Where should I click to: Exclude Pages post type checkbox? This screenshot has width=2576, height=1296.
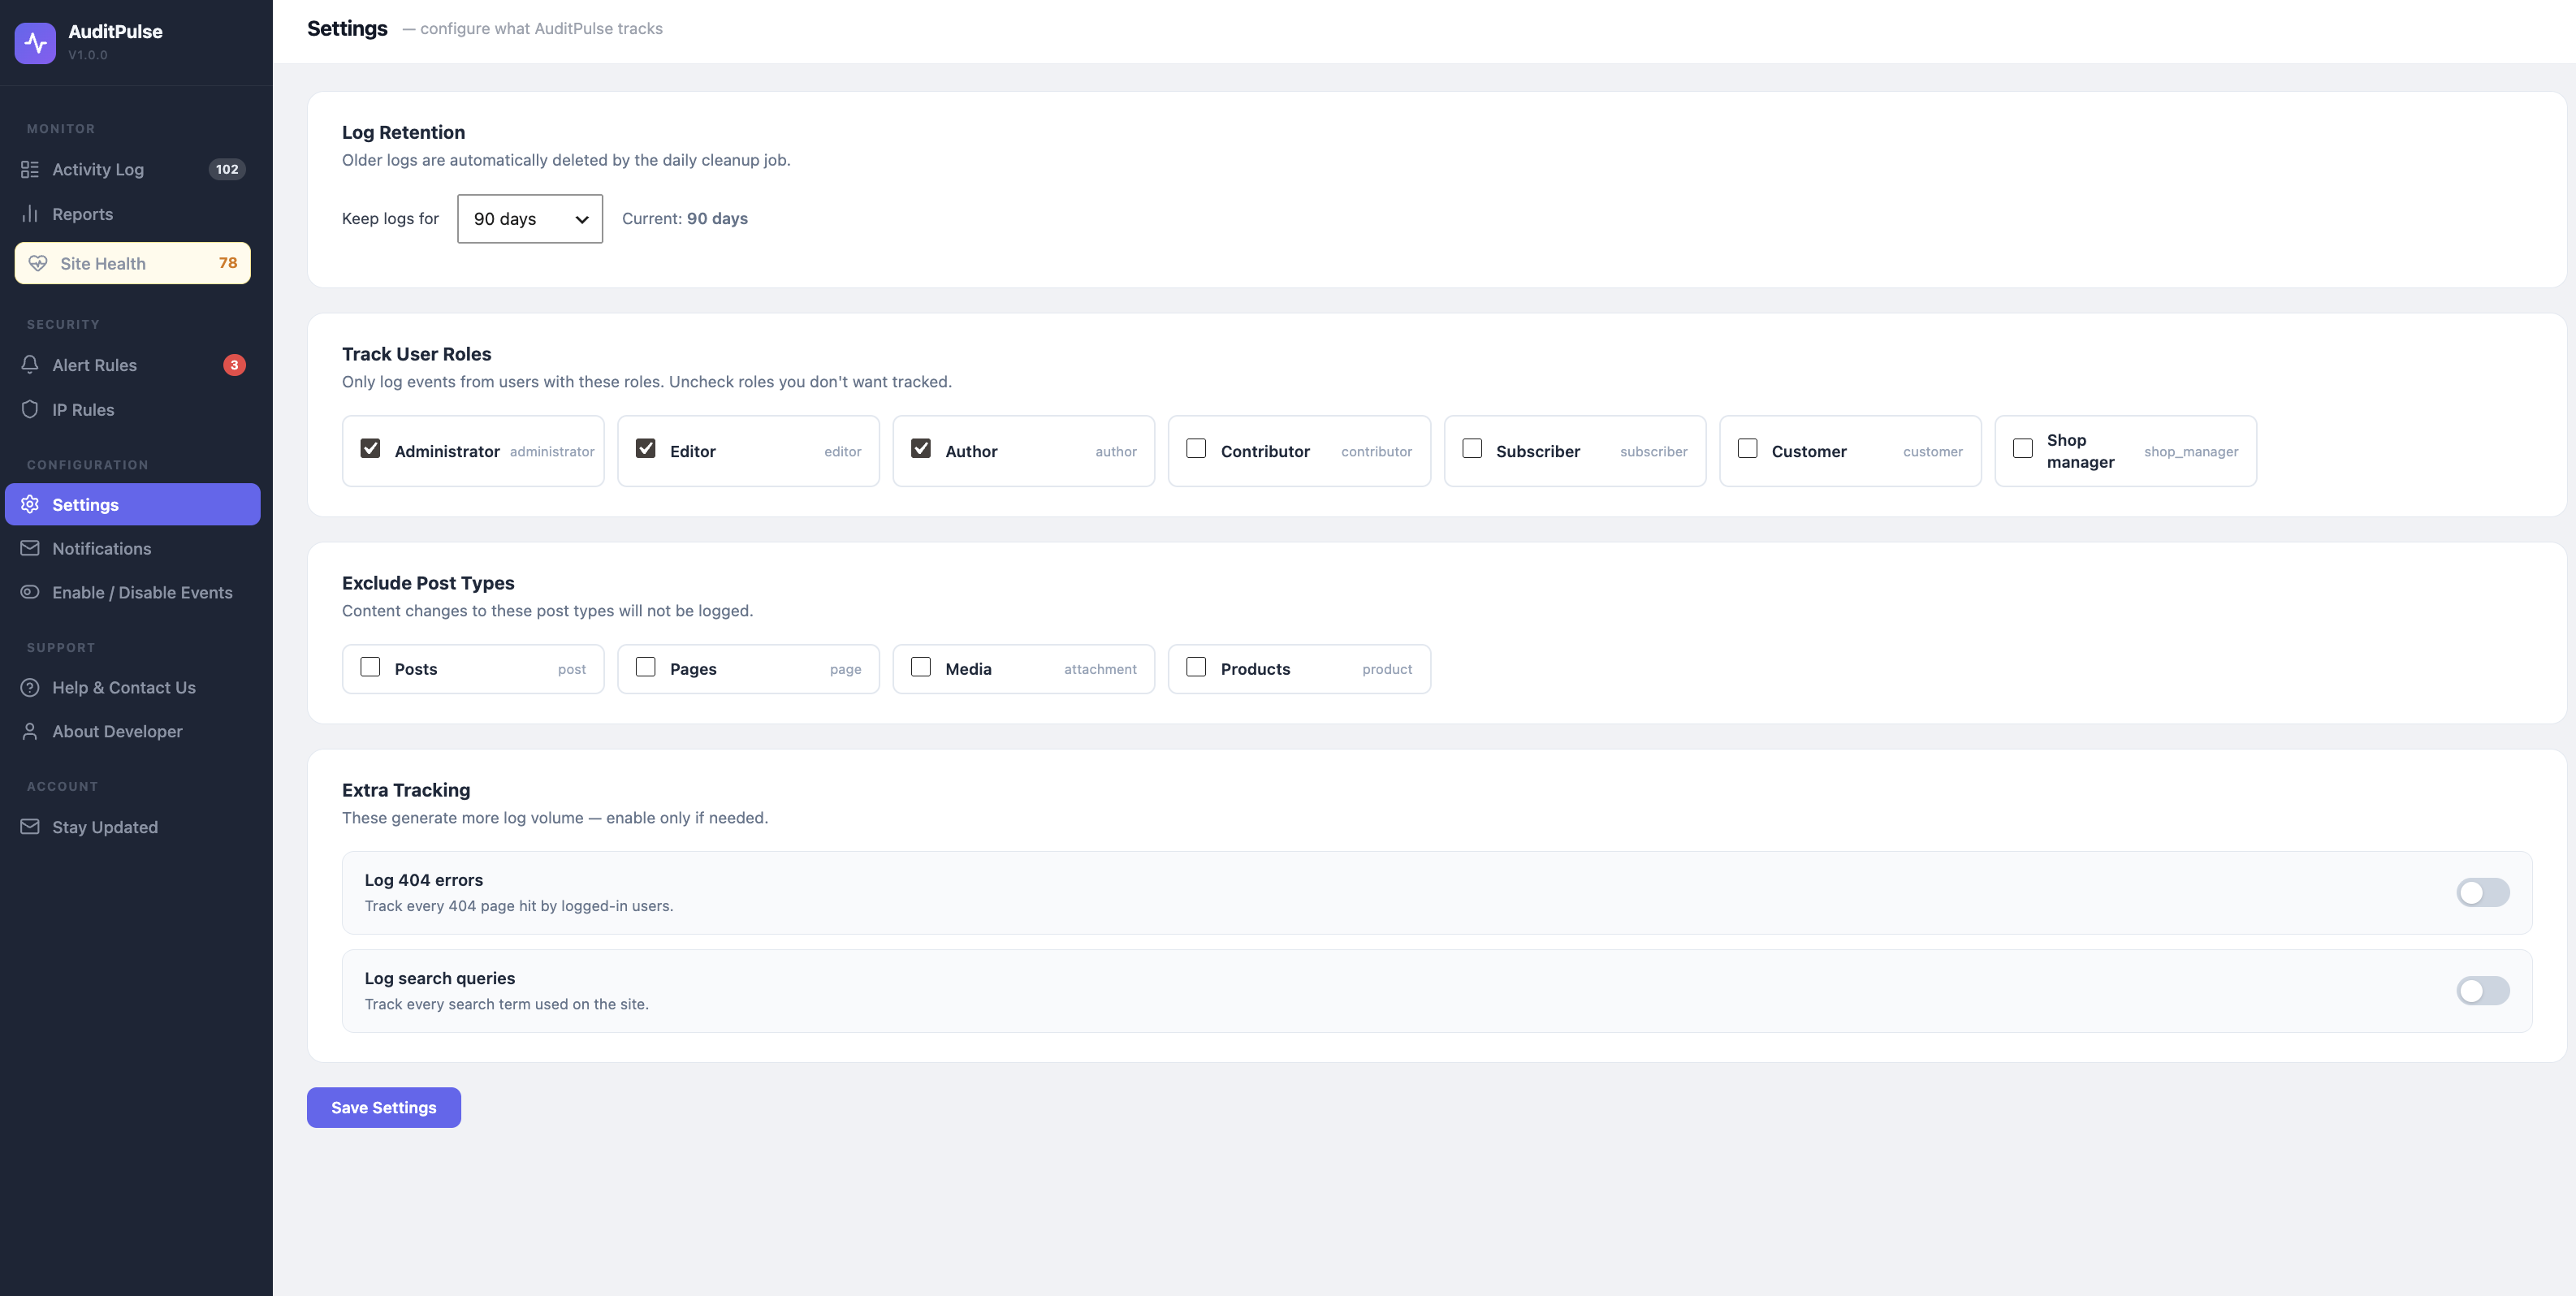646,667
